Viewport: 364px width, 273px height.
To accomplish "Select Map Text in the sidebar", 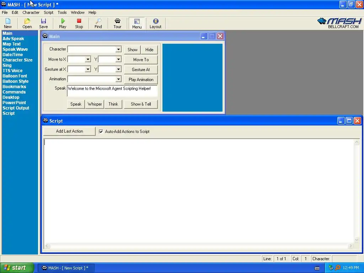I will (x=12, y=44).
